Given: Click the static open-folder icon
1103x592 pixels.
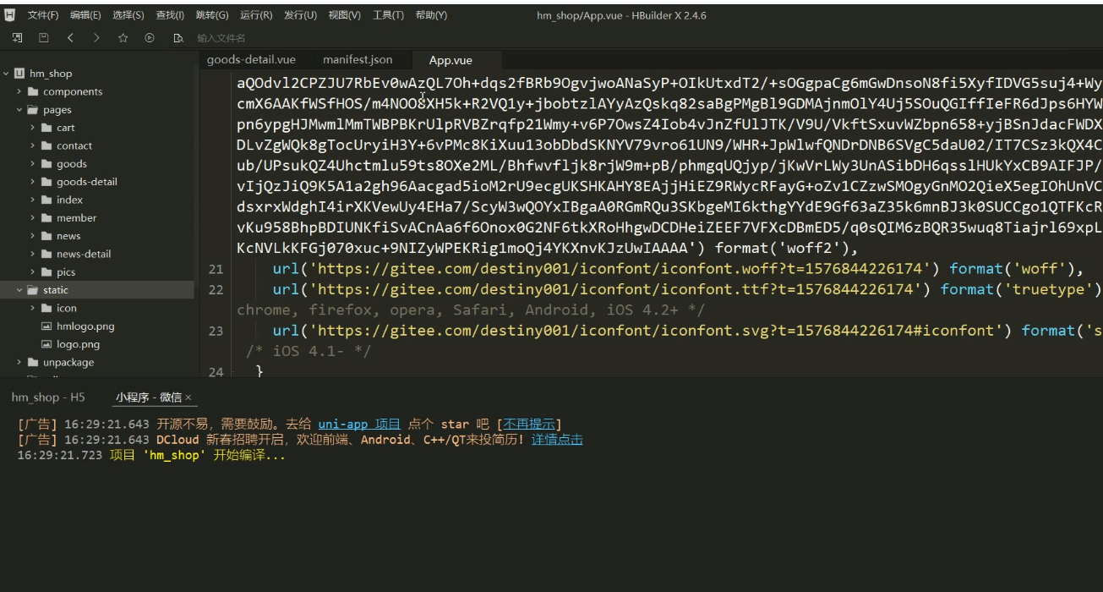Looking at the screenshot, I should click(x=33, y=290).
